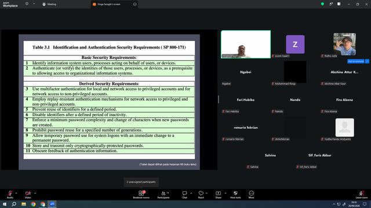The image size is (371, 208).
Task: Click Ask to unmute button for Ridho Azfa
Action: click(x=356, y=61)
